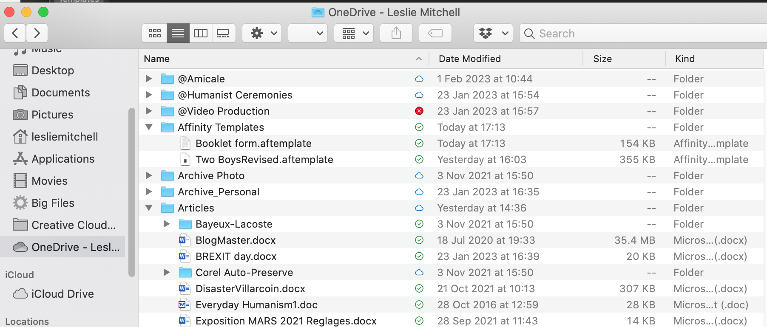Select the Exposition MARS 2021 Reglages.docx icon
767x327 pixels.
coord(184,321)
